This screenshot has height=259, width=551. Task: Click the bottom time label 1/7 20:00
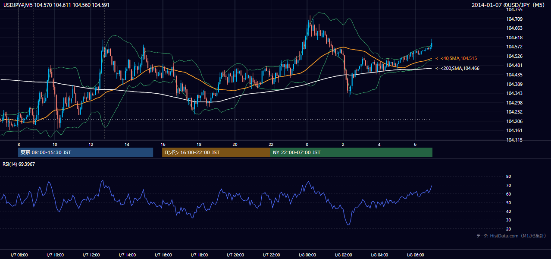tap(235, 255)
